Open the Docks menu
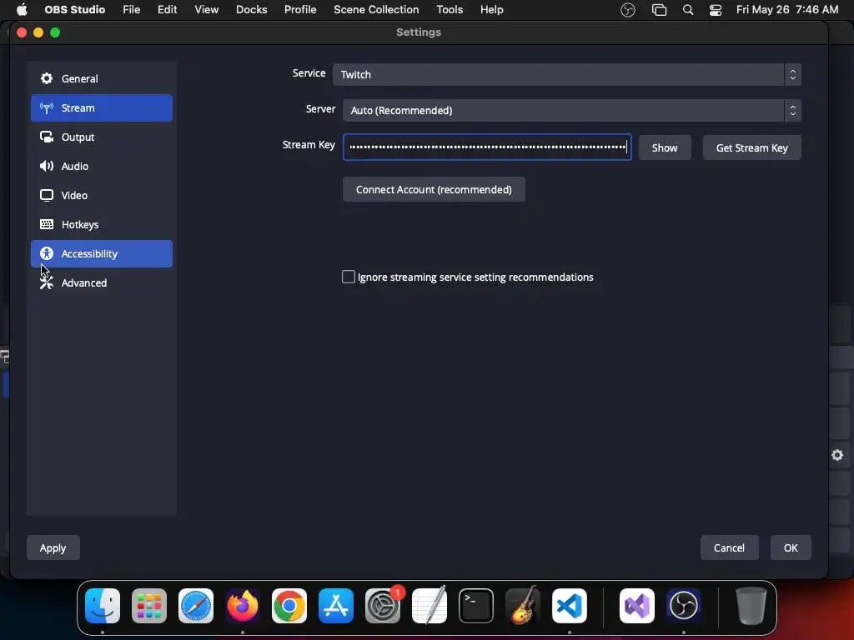The width and height of the screenshot is (854, 640). tap(251, 10)
